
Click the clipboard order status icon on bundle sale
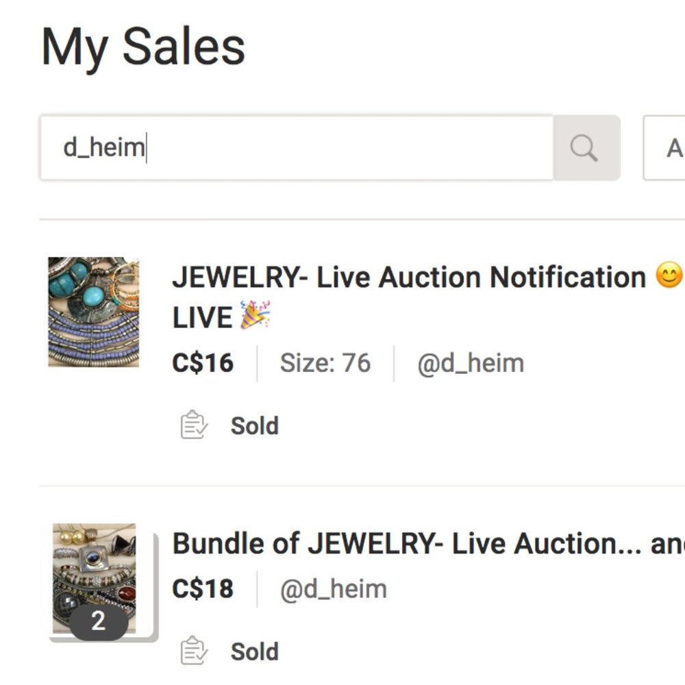pos(194,651)
